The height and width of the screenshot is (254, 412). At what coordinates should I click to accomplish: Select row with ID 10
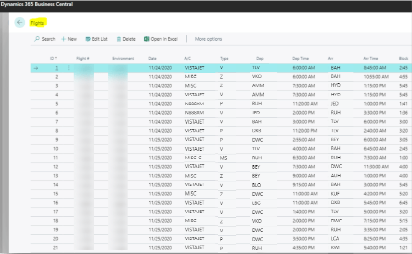56,149
